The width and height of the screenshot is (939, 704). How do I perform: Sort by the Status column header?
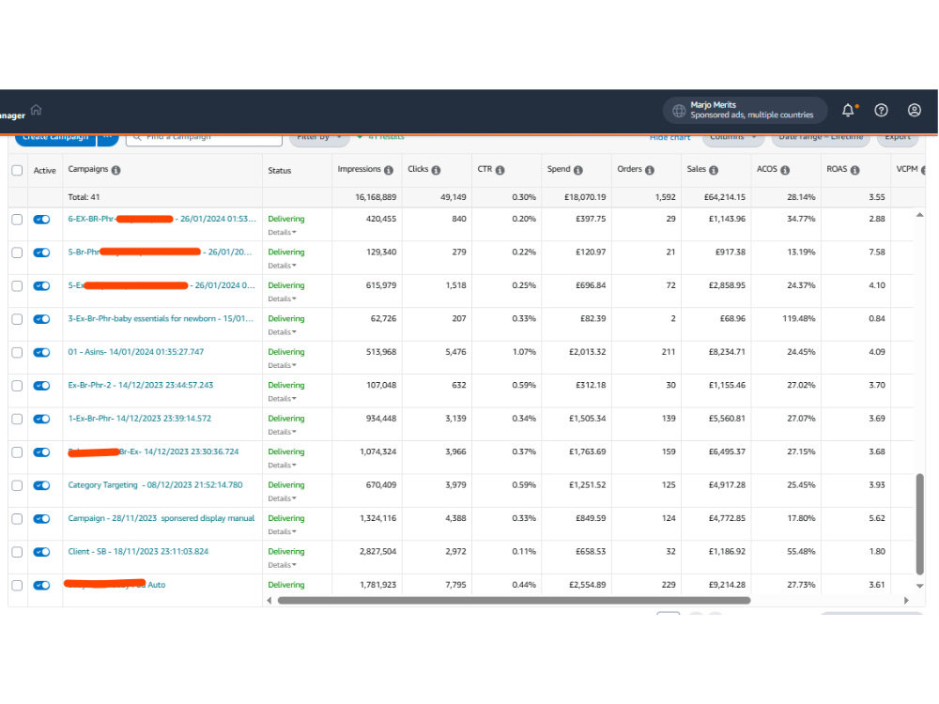click(x=280, y=171)
